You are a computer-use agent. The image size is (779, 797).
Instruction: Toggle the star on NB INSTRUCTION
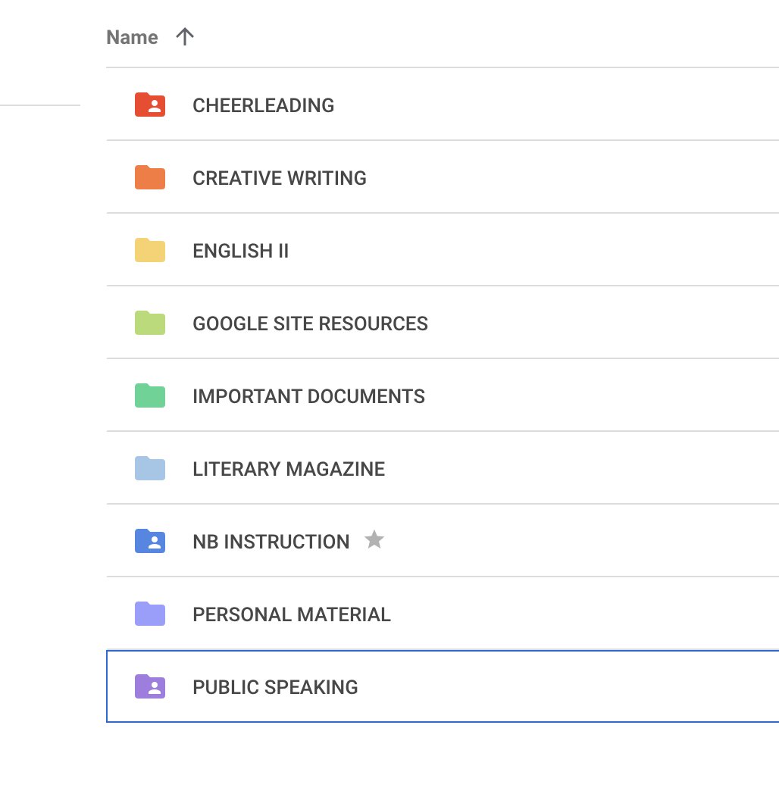(x=374, y=540)
